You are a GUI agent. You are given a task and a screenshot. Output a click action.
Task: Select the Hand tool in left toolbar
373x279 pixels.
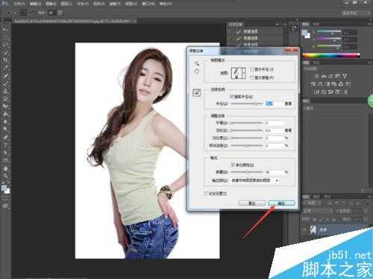point(5,169)
